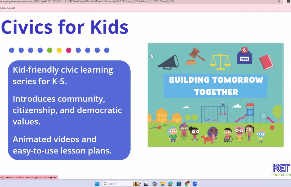Click the yellow scales of justice graphic
This screenshot has width=291, height=187.
pyautogui.click(x=220, y=62)
